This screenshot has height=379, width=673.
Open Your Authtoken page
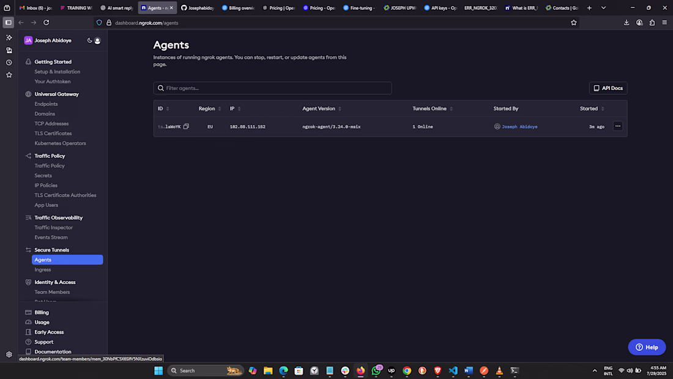(53, 81)
